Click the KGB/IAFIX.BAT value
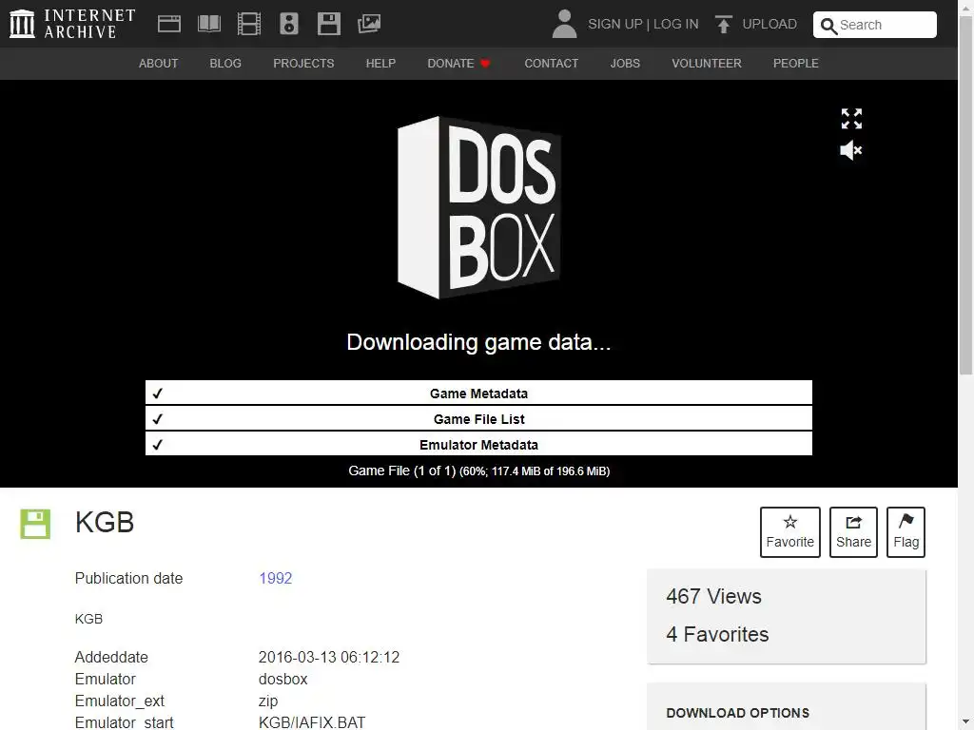The image size is (974, 730). tap(312, 722)
